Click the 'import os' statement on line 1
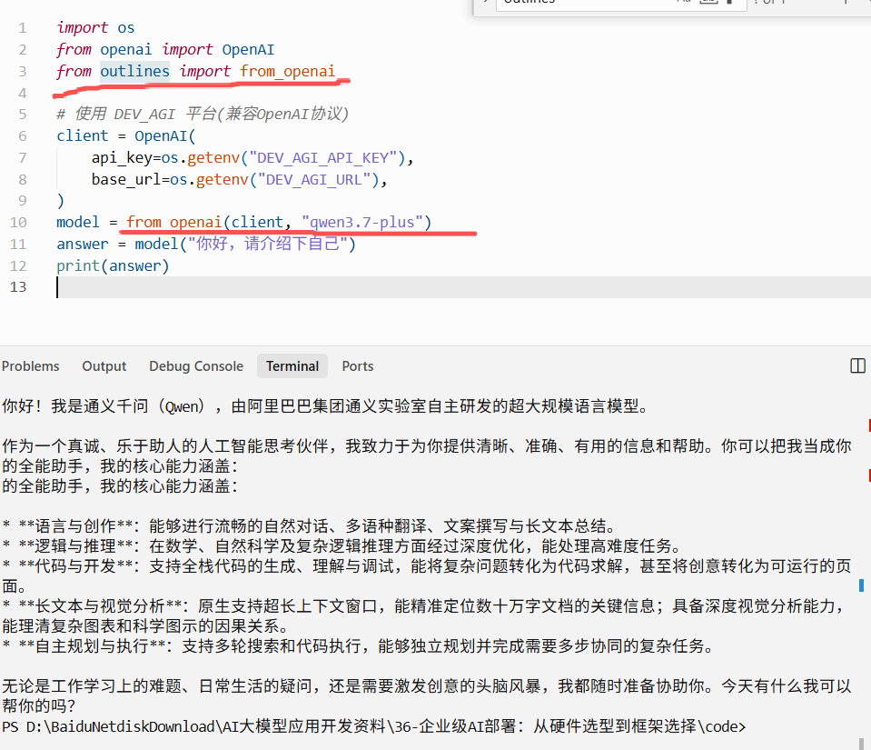This screenshot has width=871, height=750. click(x=95, y=28)
